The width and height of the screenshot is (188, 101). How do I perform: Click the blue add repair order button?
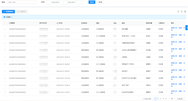[8, 12]
